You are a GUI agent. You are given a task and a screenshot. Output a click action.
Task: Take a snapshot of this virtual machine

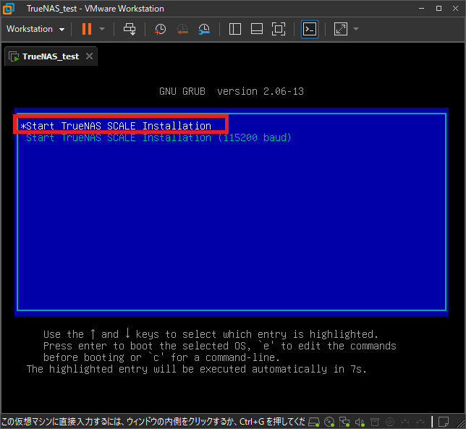pyautogui.click(x=161, y=29)
